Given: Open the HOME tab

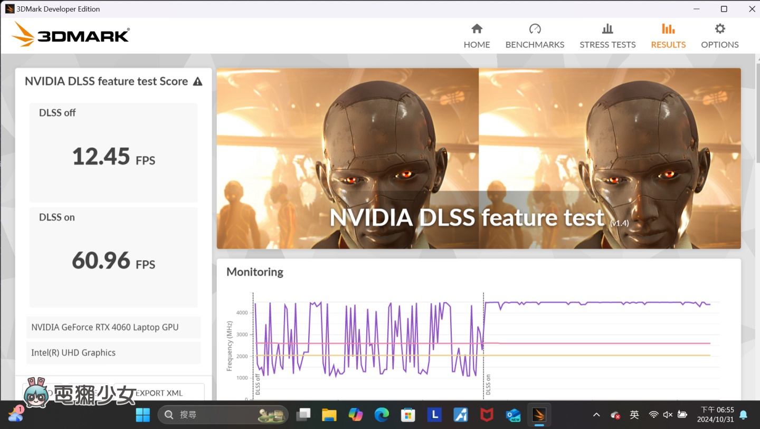Looking at the screenshot, I should coord(477,36).
